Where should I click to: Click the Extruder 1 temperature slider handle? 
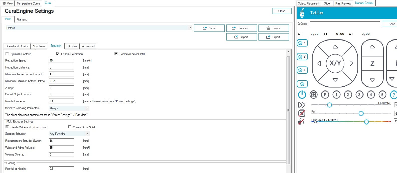[x=366, y=122]
